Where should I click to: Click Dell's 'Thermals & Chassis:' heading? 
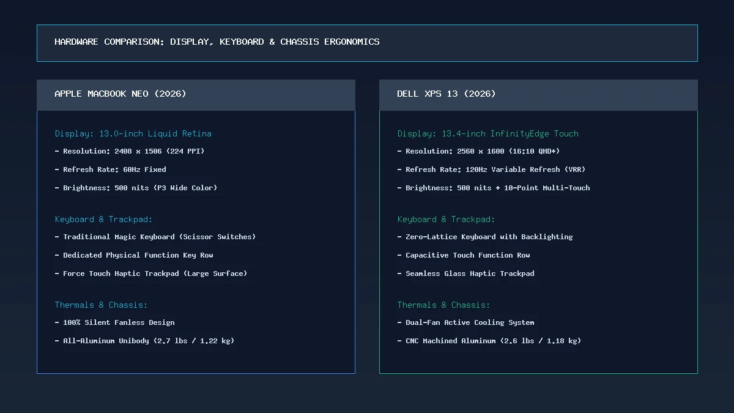(443, 305)
